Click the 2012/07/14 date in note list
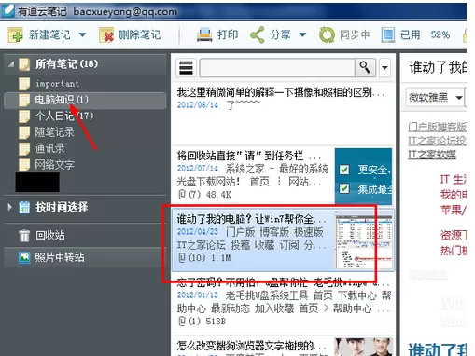This screenshot has width=475, height=356. [x=198, y=169]
